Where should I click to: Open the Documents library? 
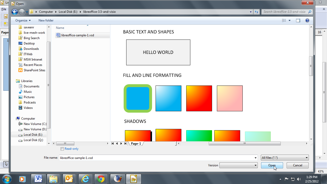click(x=31, y=86)
